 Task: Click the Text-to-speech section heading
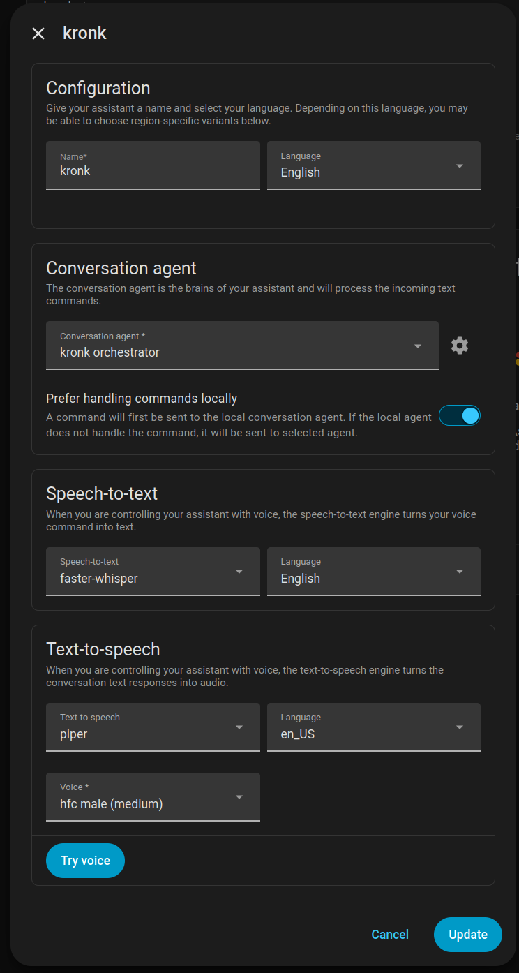click(x=103, y=649)
